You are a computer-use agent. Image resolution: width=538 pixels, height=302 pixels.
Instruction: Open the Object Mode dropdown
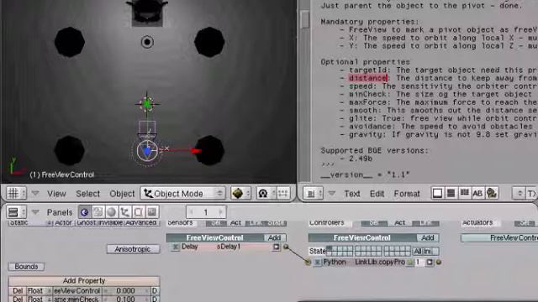(182, 194)
